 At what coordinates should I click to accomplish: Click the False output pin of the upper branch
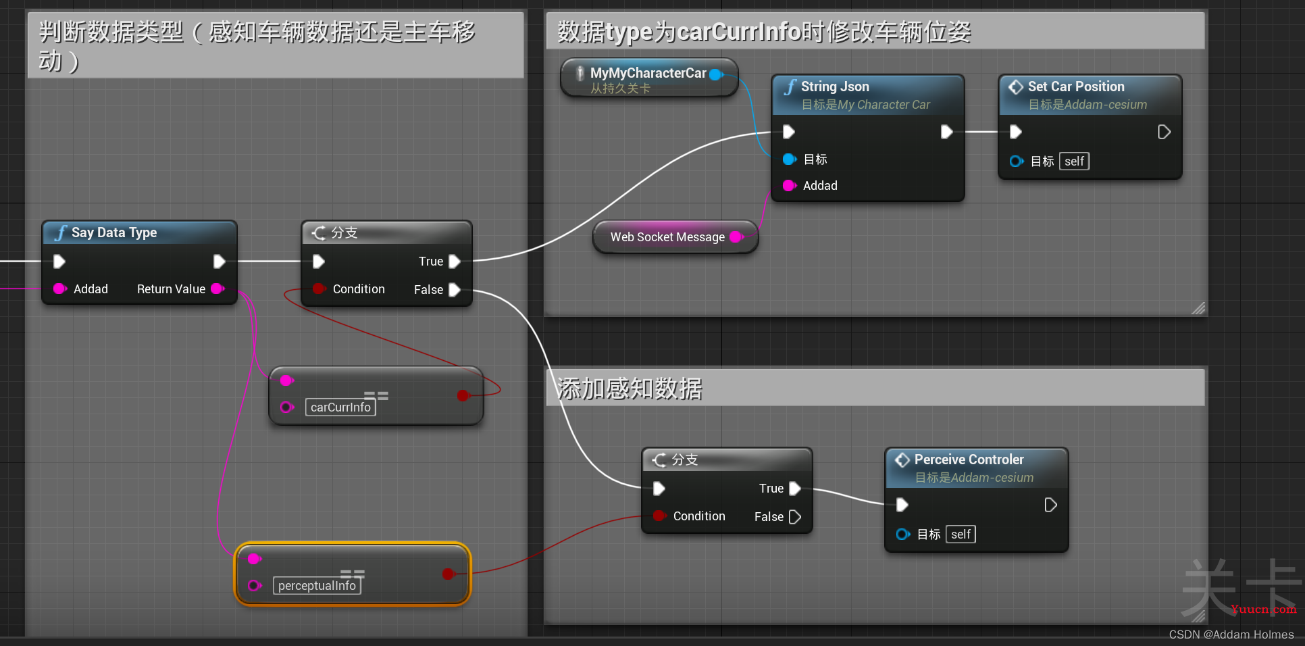[455, 290]
